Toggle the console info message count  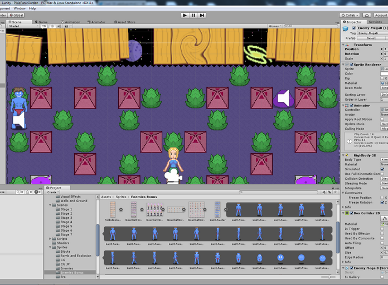(x=20, y=192)
